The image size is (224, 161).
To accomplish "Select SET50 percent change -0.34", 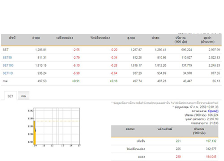I will 114,58.
